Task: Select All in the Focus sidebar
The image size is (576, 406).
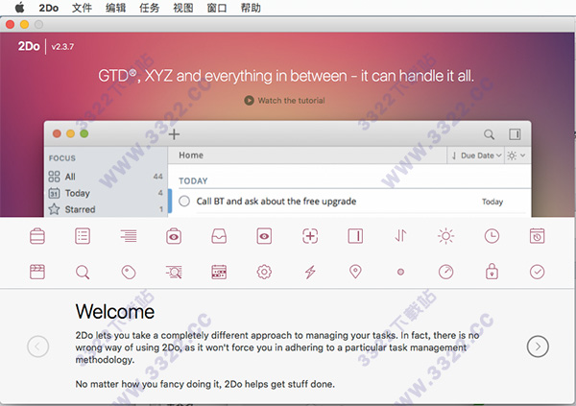Action: [106, 177]
